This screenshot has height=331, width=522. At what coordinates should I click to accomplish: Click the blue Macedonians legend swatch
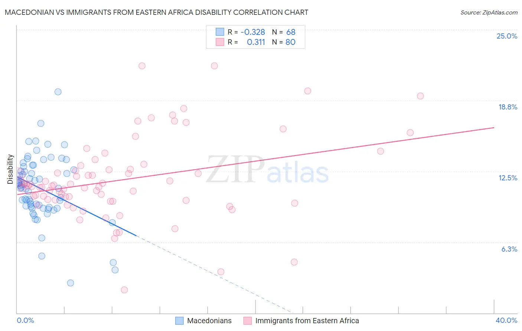[179, 321]
